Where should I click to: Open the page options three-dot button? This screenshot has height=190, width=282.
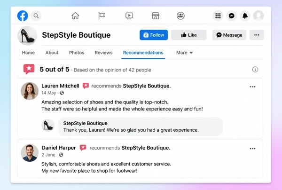(x=257, y=35)
